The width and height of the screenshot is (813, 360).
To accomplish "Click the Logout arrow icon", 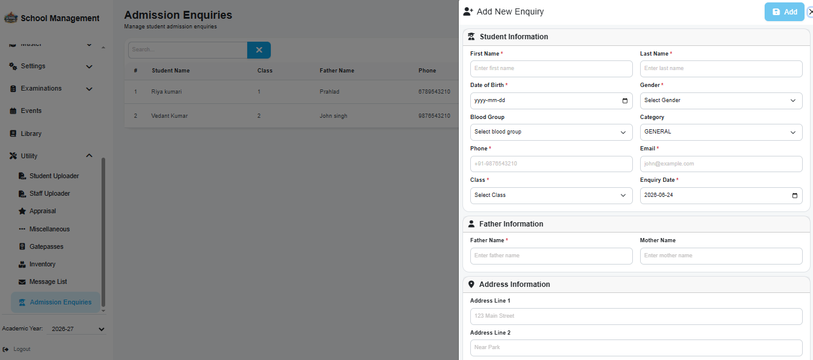I will click(x=5, y=349).
